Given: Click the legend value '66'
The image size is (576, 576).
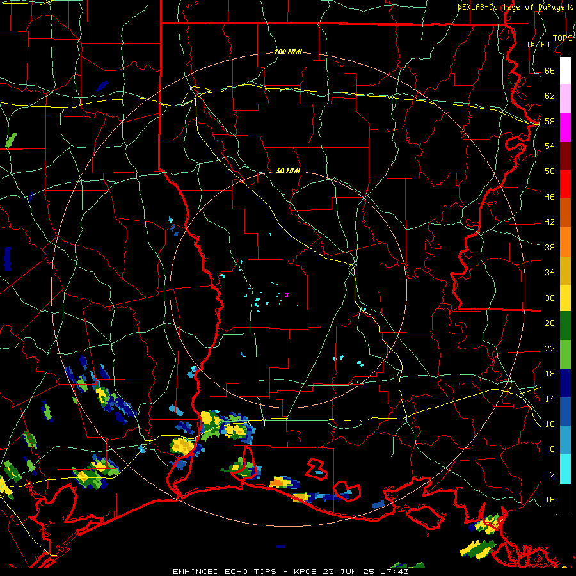Looking at the screenshot, I should [550, 70].
